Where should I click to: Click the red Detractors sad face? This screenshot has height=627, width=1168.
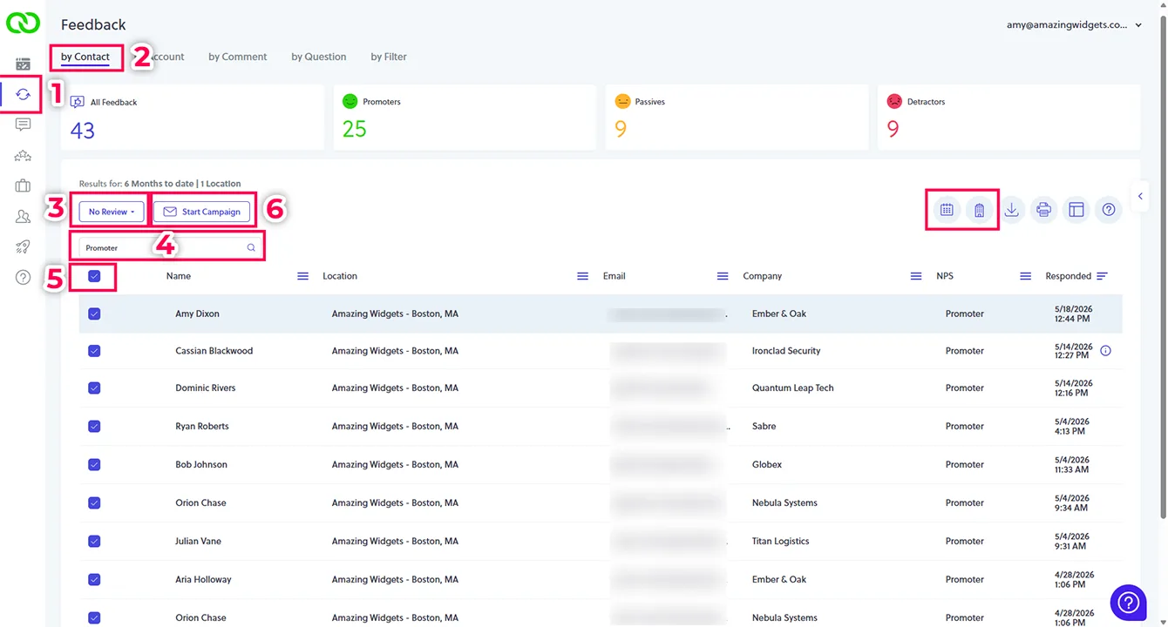[x=894, y=101]
